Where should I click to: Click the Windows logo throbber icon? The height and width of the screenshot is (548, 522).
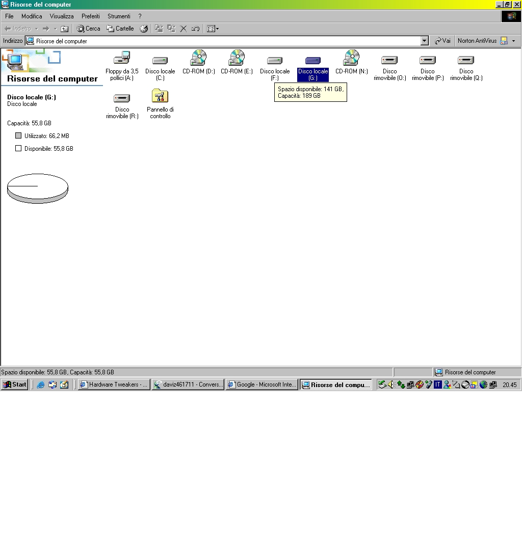[x=511, y=16]
